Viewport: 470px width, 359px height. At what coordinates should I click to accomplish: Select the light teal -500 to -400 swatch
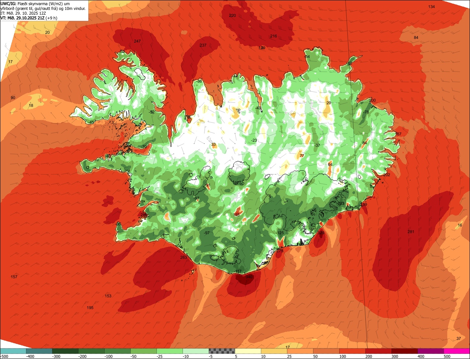[x=13, y=351]
